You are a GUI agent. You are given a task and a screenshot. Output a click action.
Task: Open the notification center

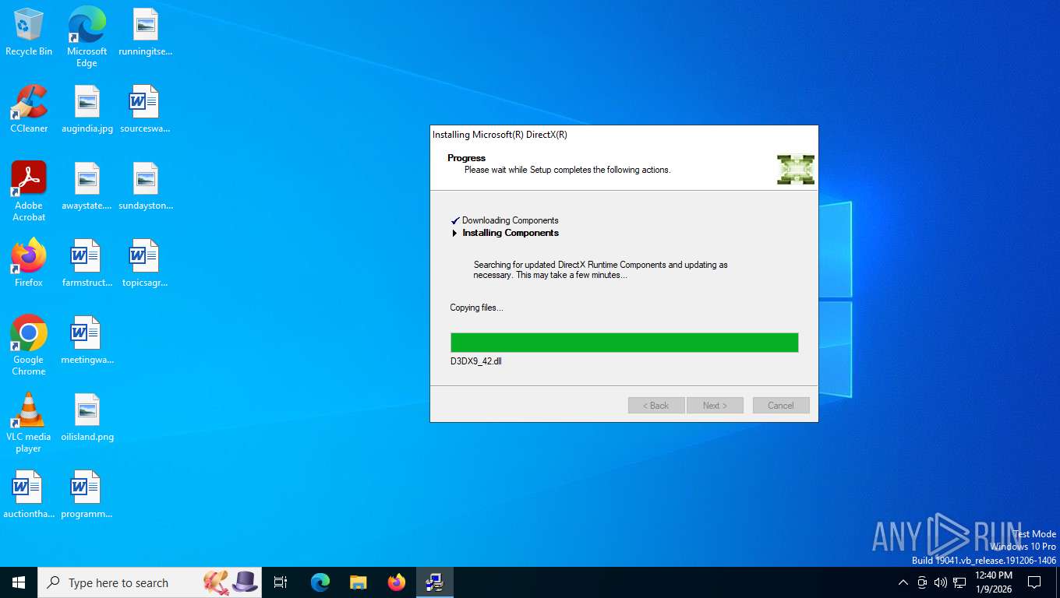pos(1034,582)
